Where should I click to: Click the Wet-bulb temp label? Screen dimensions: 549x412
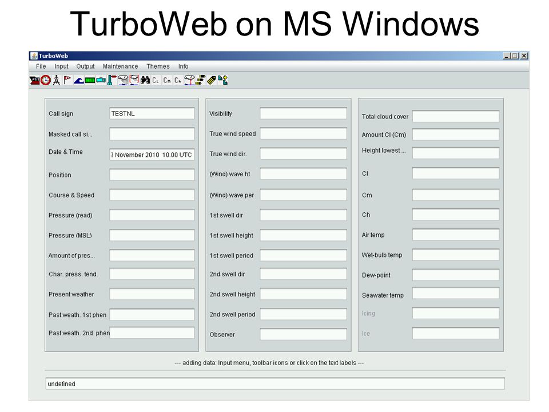click(382, 255)
